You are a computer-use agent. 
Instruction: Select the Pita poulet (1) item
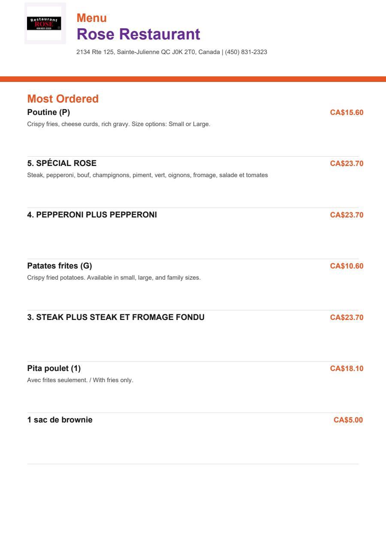54,368
